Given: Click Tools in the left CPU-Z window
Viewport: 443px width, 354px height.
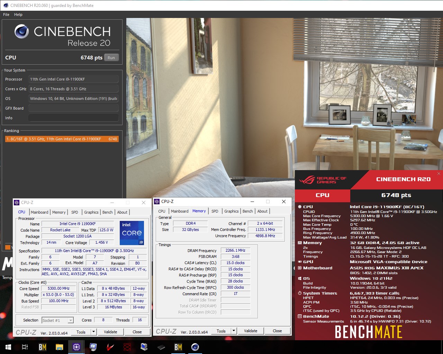Looking at the screenshot, I should coord(81,332).
